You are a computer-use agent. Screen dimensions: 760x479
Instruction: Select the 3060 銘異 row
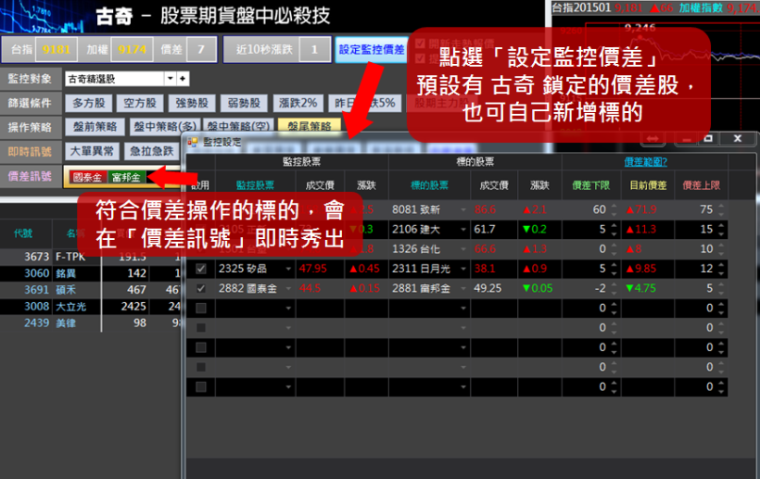coord(91,273)
